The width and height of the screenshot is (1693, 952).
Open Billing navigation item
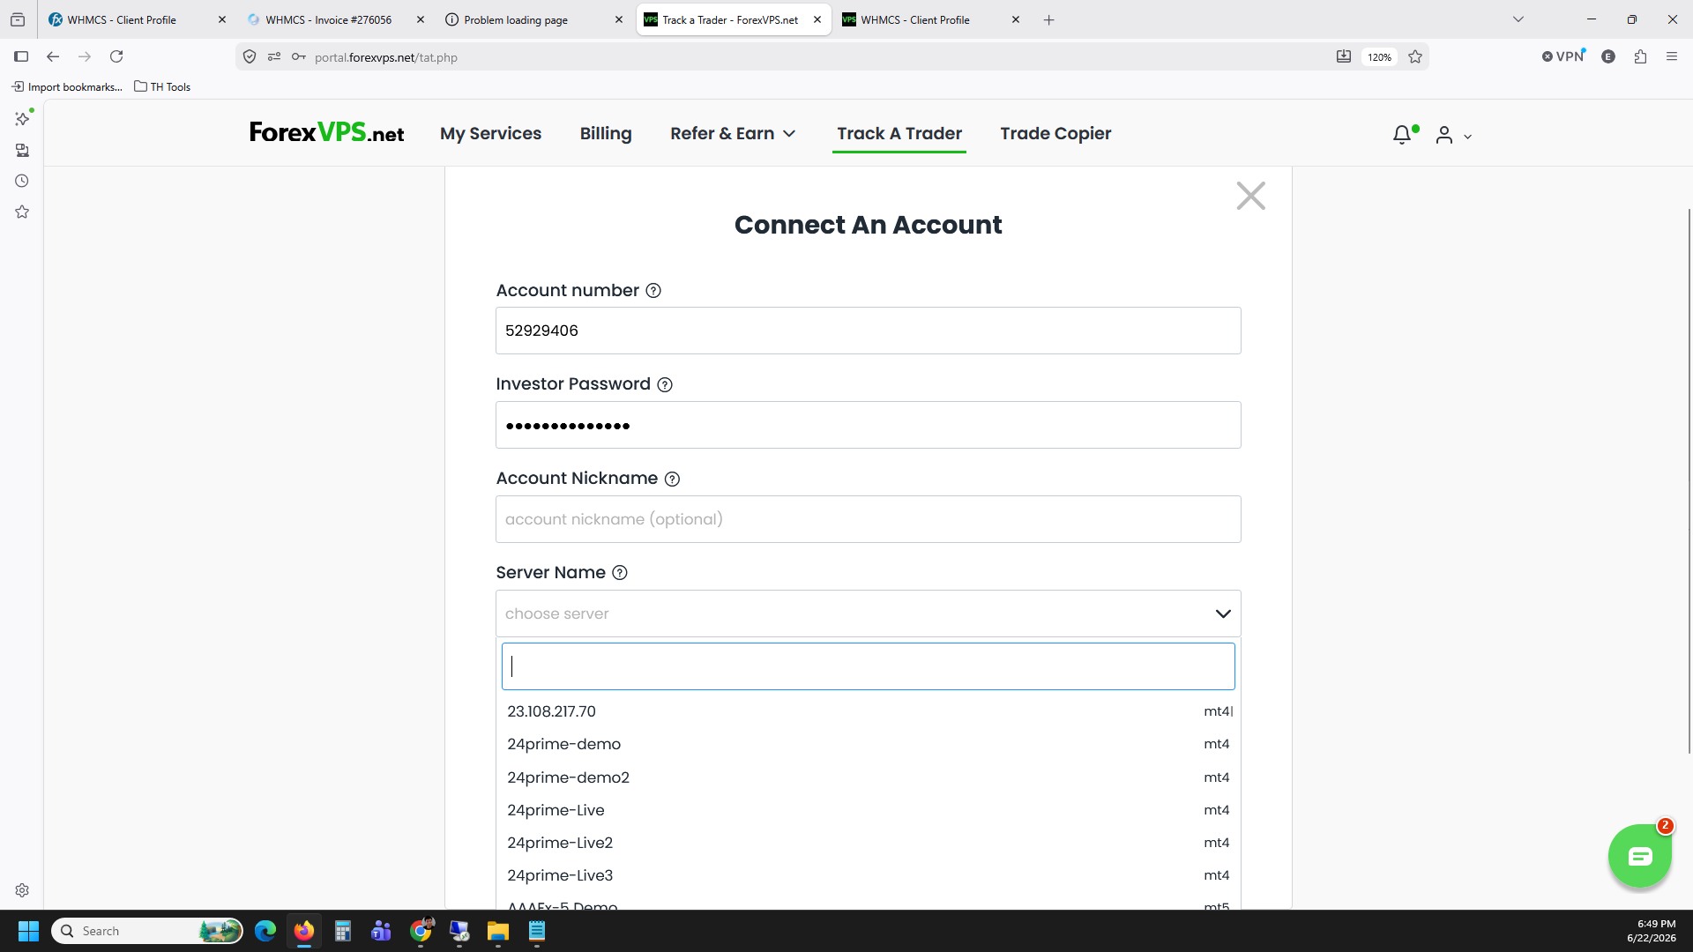[x=606, y=133]
